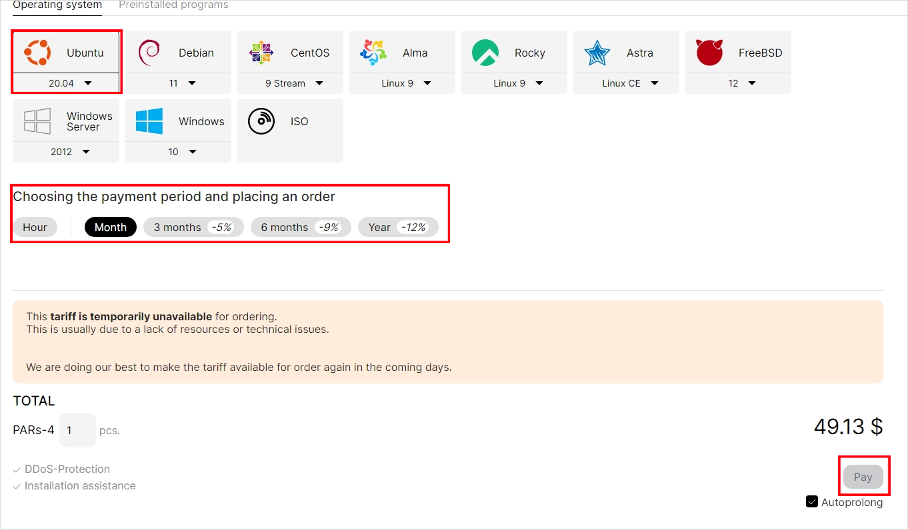This screenshot has height=530, width=908.
Task: Select the ISO disc icon
Action: click(261, 122)
